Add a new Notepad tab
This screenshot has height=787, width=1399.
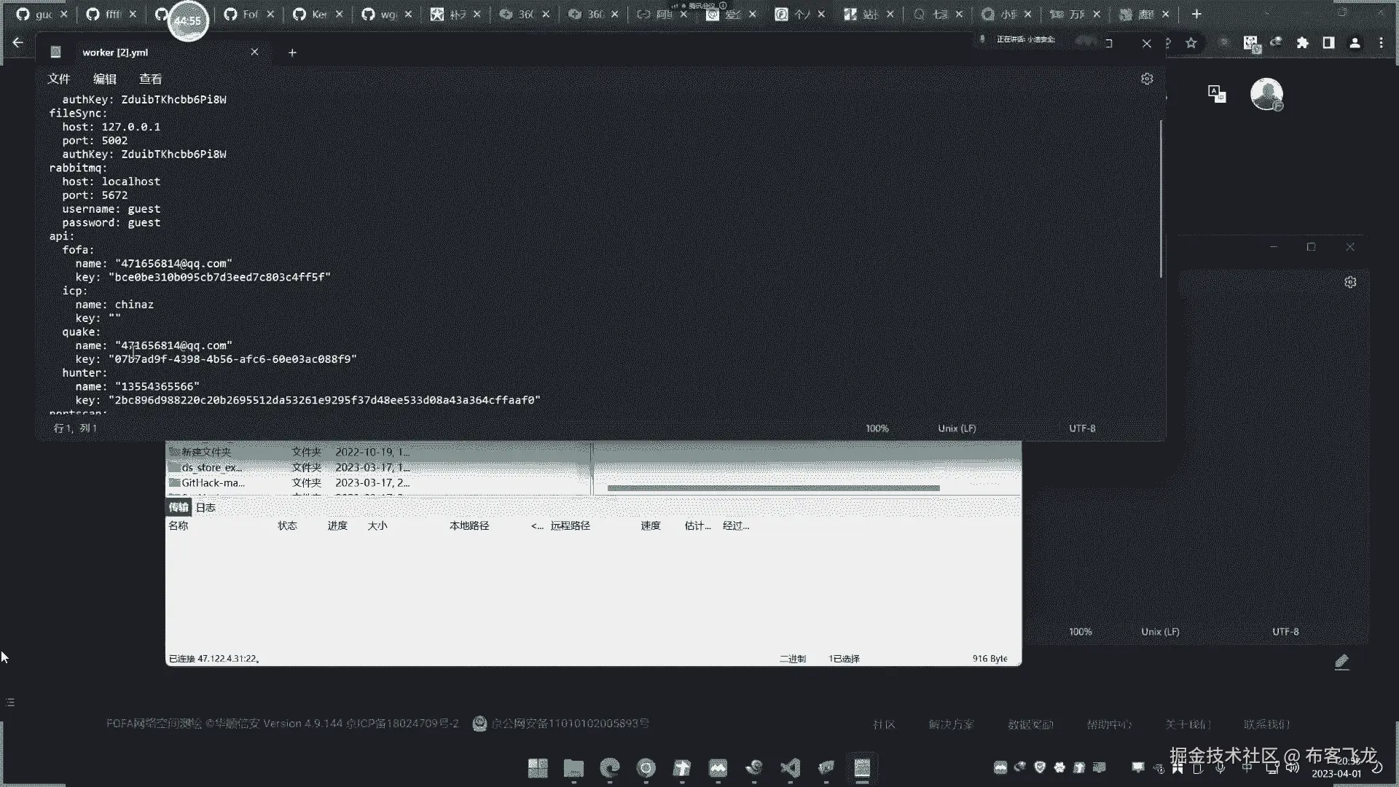click(292, 52)
